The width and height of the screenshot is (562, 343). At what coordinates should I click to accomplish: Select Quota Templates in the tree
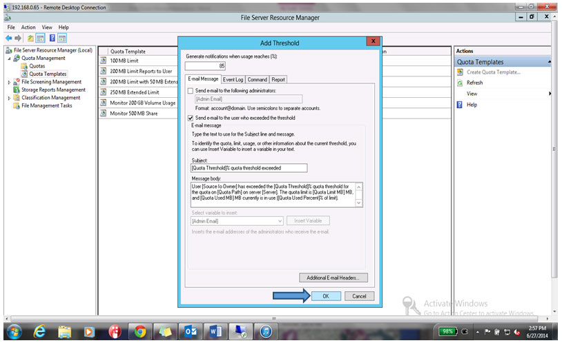pos(48,74)
